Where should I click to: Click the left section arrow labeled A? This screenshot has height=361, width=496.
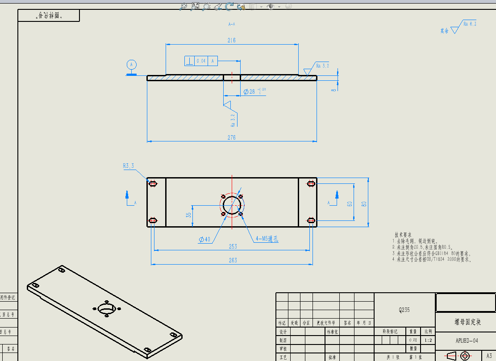click(x=130, y=199)
